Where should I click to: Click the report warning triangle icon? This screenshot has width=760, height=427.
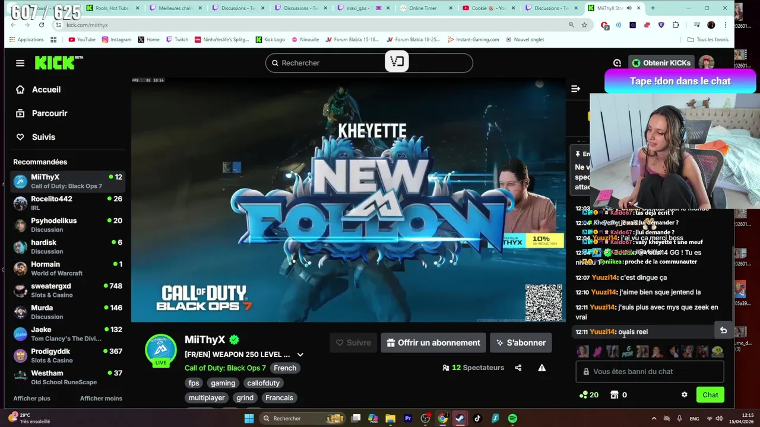pos(541,368)
